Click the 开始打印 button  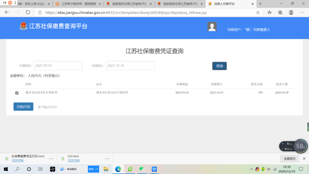pos(23,107)
